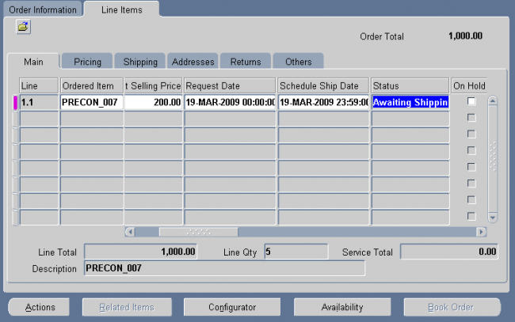Image resolution: width=515 pixels, height=322 pixels.
Task: Click the Status column header
Action: [410, 86]
